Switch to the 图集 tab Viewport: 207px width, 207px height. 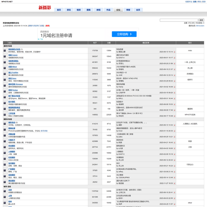[89, 10]
